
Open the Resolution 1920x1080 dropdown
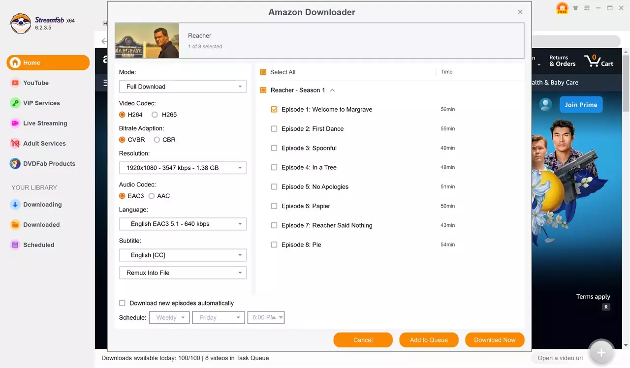point(183,168)
